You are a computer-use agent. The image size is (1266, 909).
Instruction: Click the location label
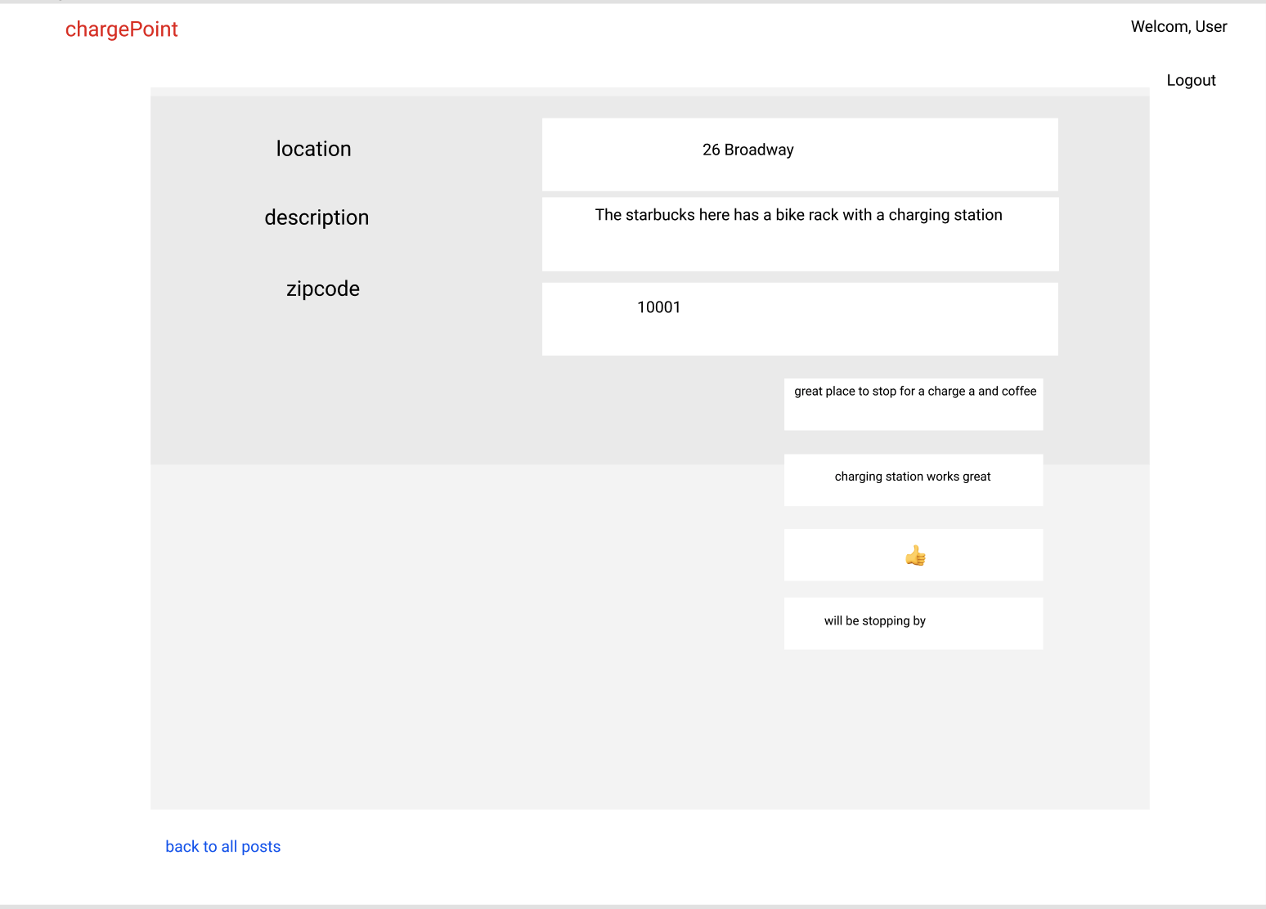(313, 149)
